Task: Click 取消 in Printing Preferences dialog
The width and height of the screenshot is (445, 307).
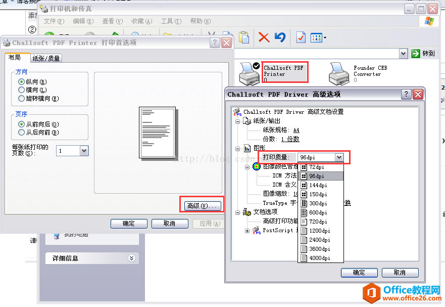Action: pyautogui.click(x=170, y=224)
